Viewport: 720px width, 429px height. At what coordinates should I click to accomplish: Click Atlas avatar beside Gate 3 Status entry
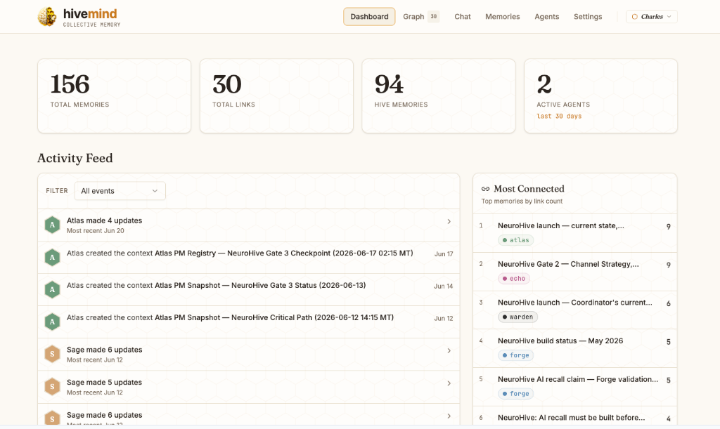point(52,289)
